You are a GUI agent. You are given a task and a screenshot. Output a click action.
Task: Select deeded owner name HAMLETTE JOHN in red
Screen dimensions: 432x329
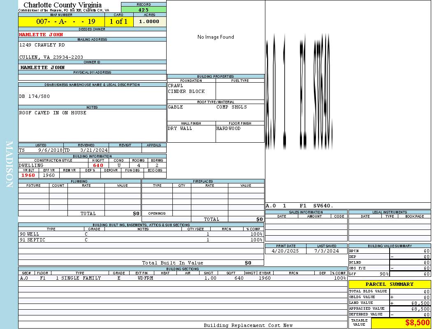tap(41, 35)
